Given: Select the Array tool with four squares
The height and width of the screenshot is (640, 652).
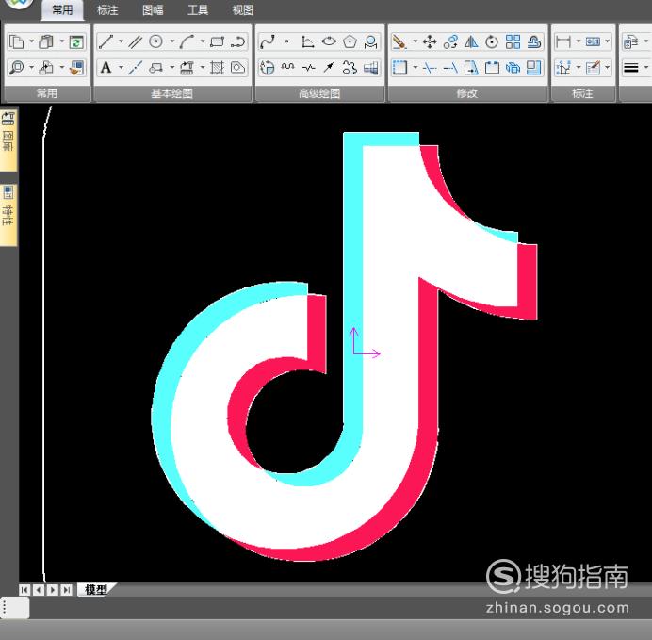Looking at the screenshot, I should pos(513,41).
